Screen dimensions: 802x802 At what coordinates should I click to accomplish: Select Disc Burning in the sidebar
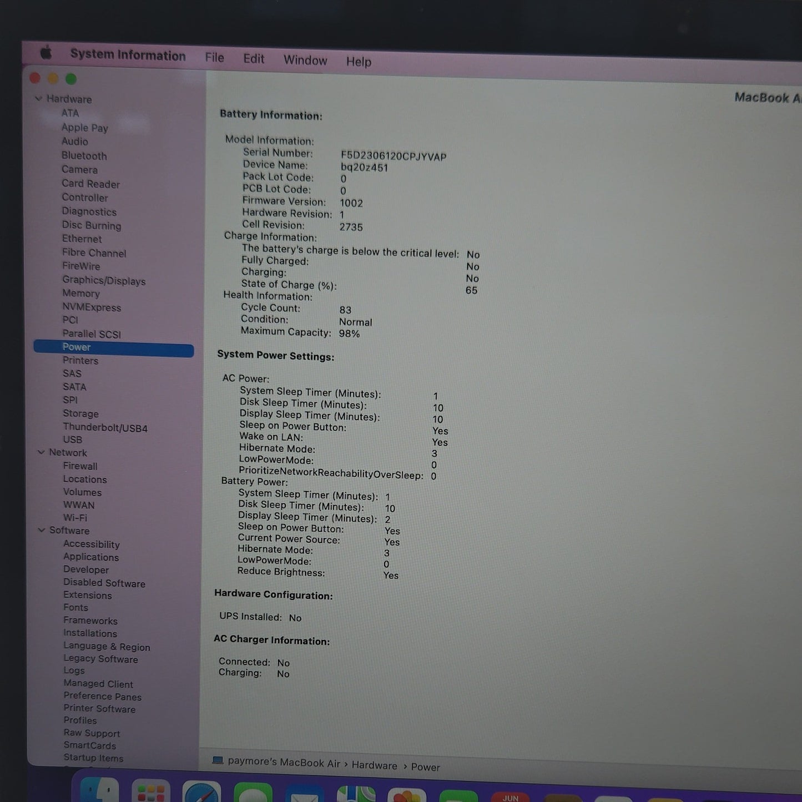pos(92,225)
